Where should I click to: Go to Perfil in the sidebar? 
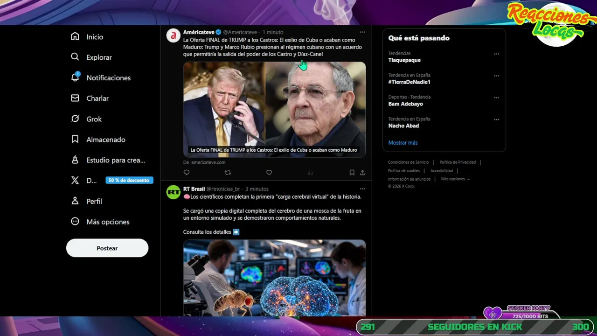point(94,201)
